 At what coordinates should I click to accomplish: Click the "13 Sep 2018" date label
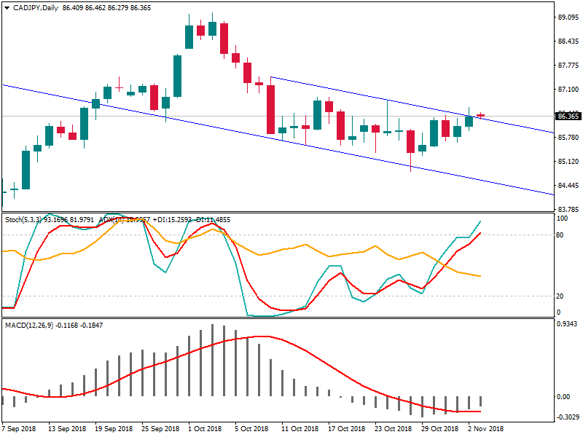pos(67,429)
